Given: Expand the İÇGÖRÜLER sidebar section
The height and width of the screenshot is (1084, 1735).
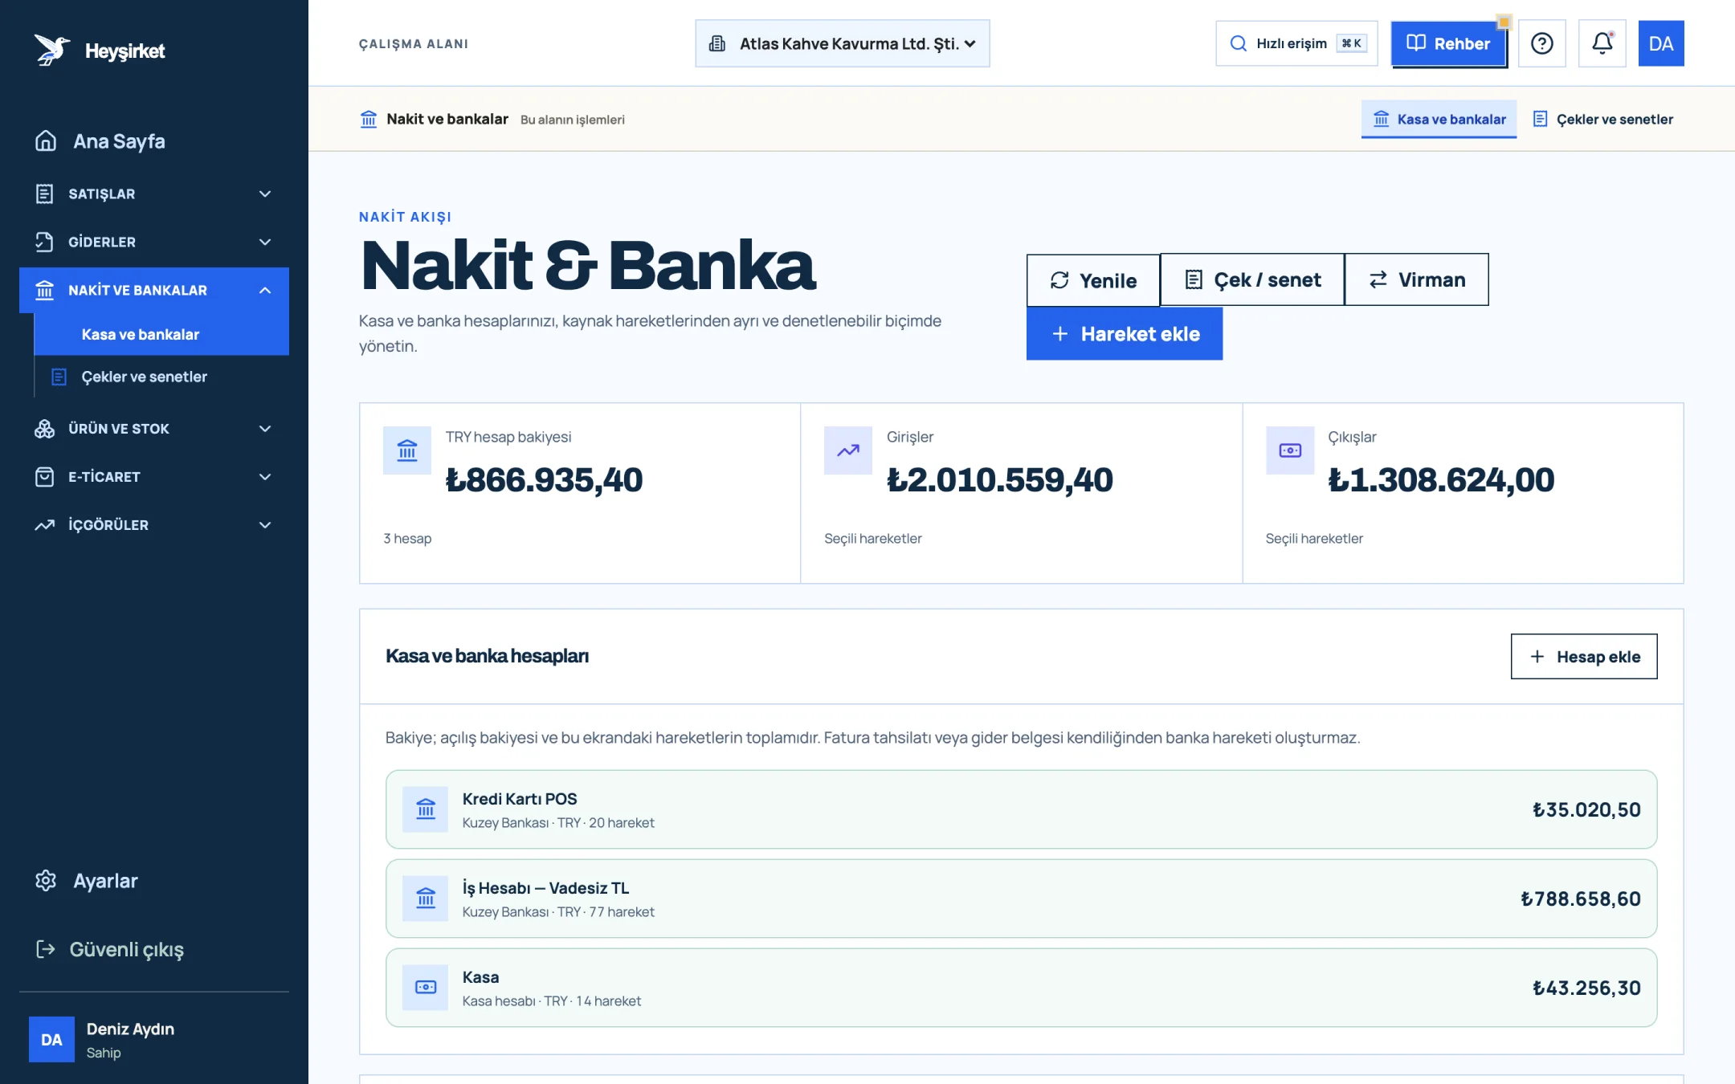Looking at the screenshot, I should click(154, 525).
